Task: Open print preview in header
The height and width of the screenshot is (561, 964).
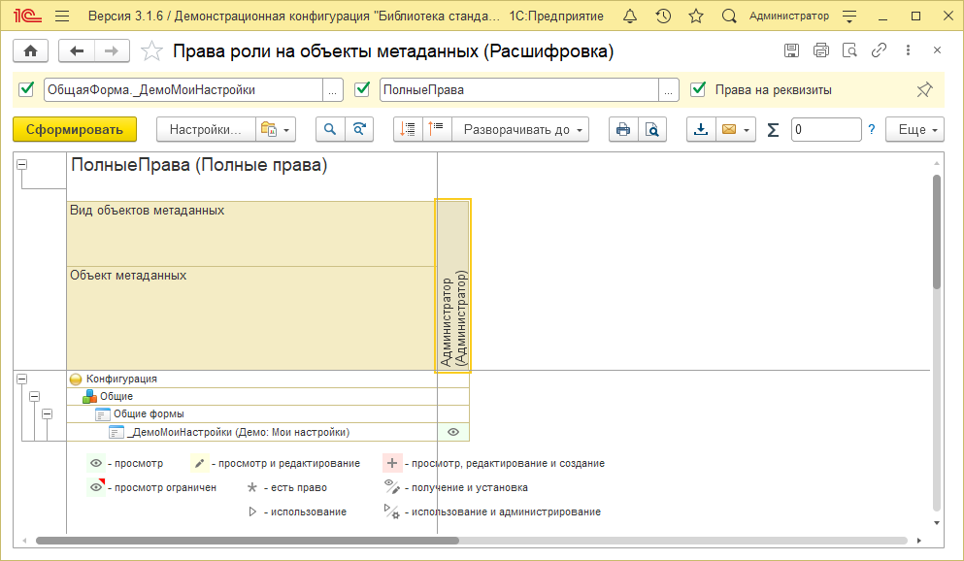Action: pyautogui.click(x=849, y=50)
